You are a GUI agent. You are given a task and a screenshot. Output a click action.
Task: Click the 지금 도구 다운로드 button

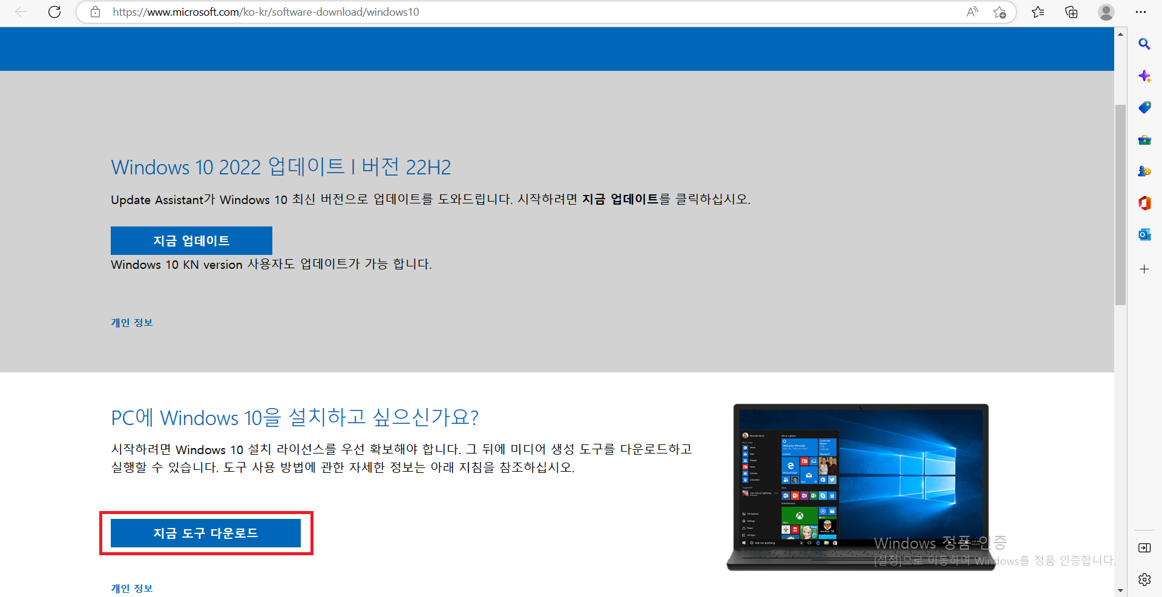point(206,533)
